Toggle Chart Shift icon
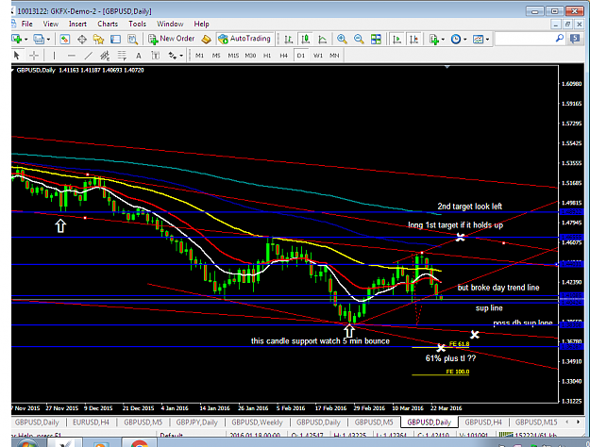590x447 pixels. click(413, 39)
